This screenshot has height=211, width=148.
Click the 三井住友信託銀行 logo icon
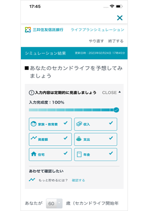click(x=28, y=30)
